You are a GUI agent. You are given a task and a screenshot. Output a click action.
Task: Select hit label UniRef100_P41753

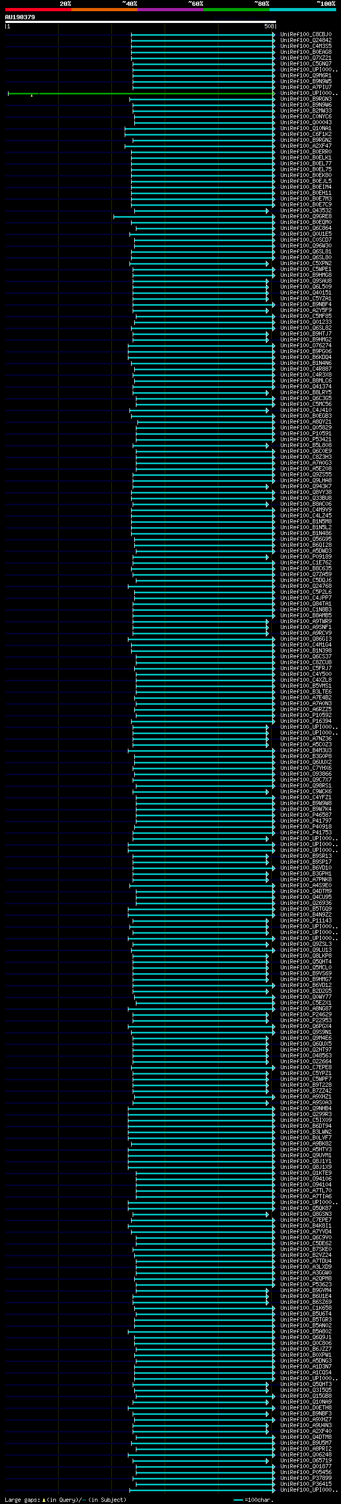(306, 833)
